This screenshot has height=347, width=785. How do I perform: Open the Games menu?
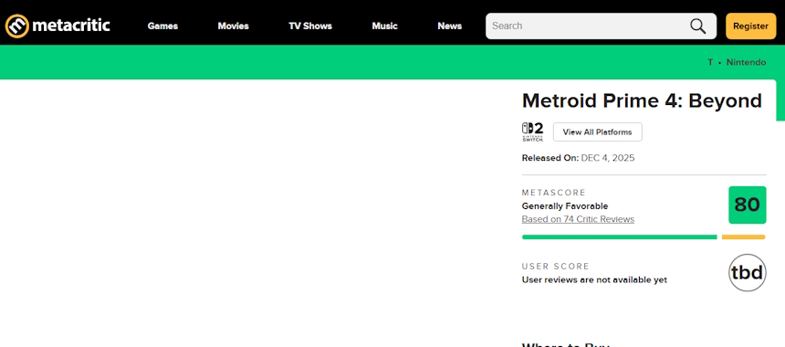click(162, 26)
